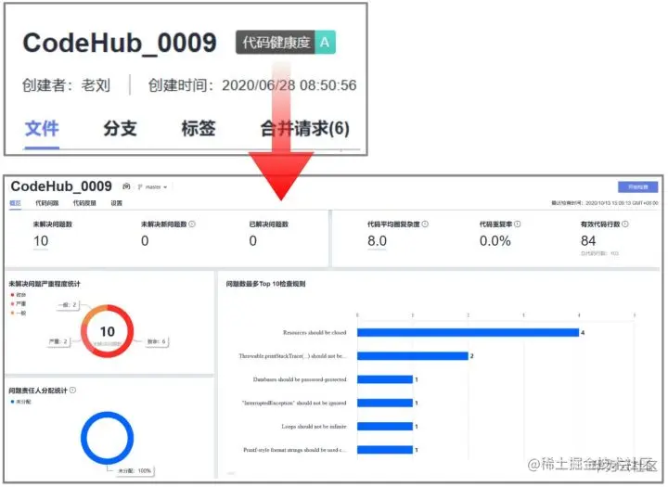Open the 文件 tab in the top panel
The height and width of the screenshot is (487, 668).
42,129
